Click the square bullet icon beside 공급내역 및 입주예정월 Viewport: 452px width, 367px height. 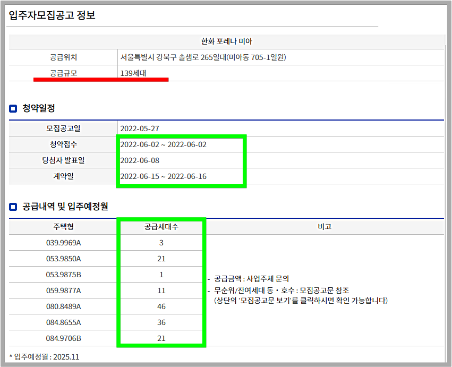point(13,207)
